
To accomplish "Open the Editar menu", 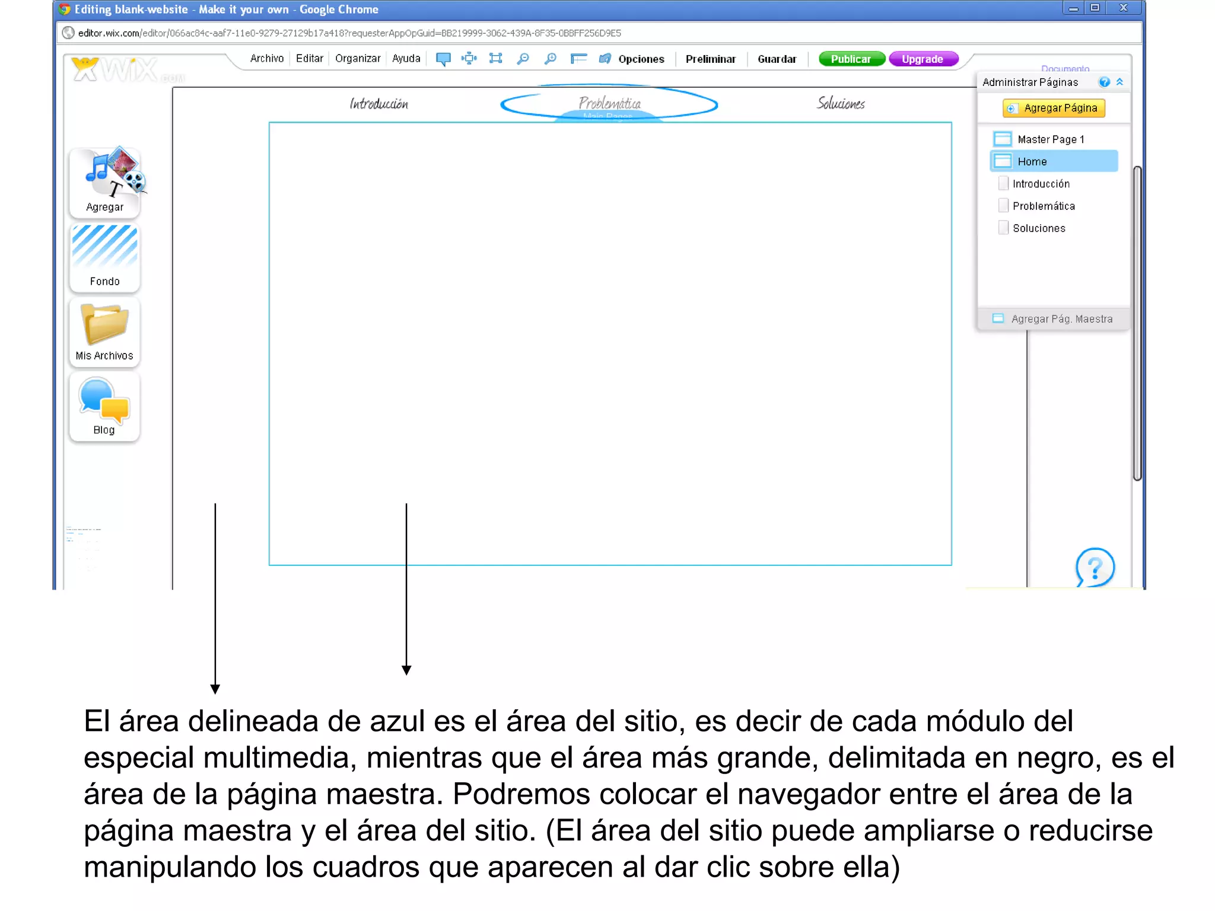I will 310,58.
